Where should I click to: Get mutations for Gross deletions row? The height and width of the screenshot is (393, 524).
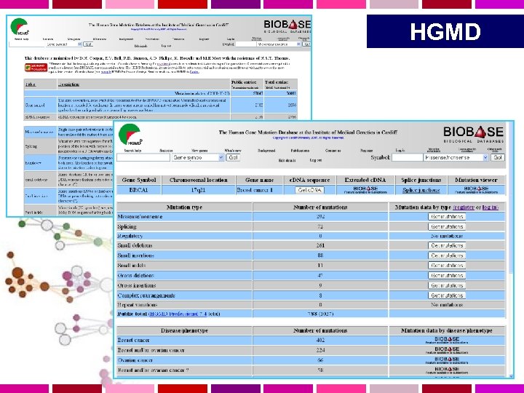coord(447,275)
